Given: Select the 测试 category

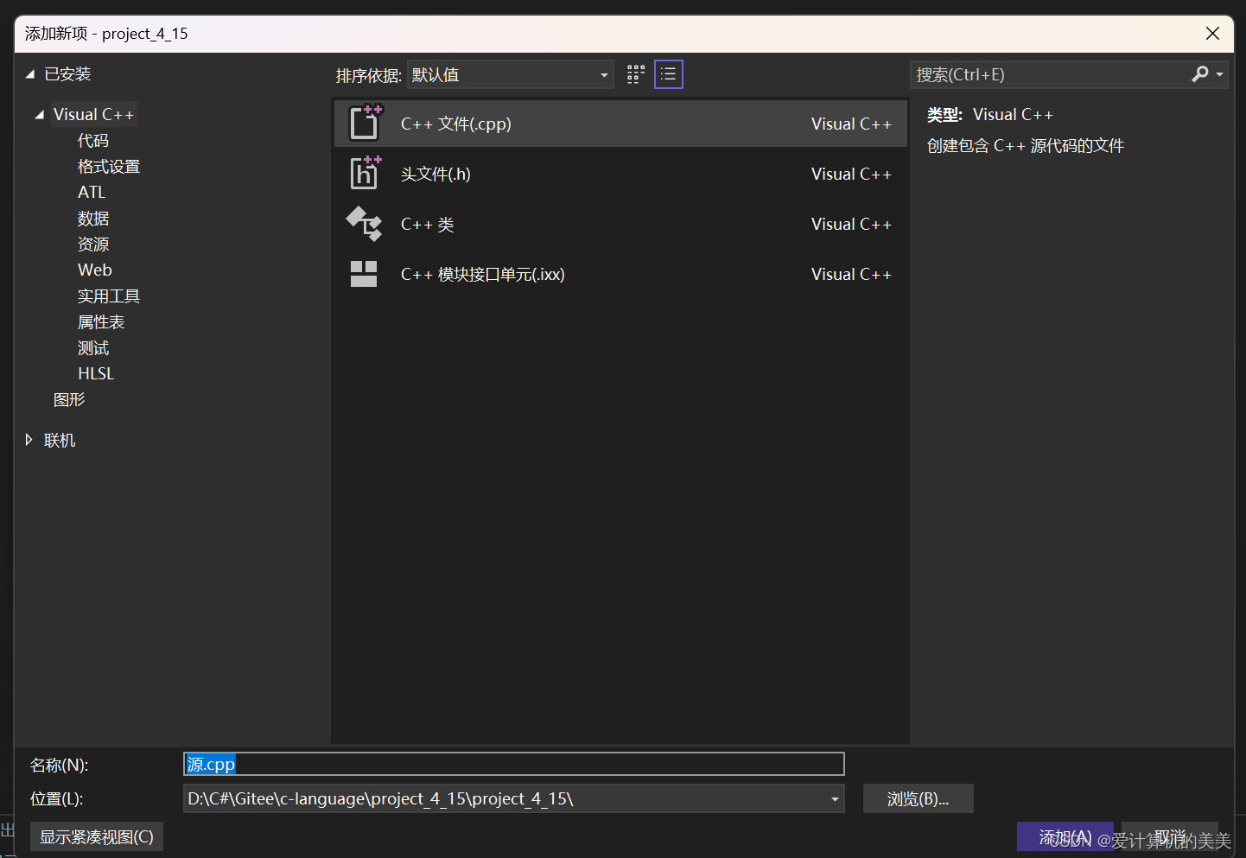Looking at the screenshot, I should pos(93,347).
